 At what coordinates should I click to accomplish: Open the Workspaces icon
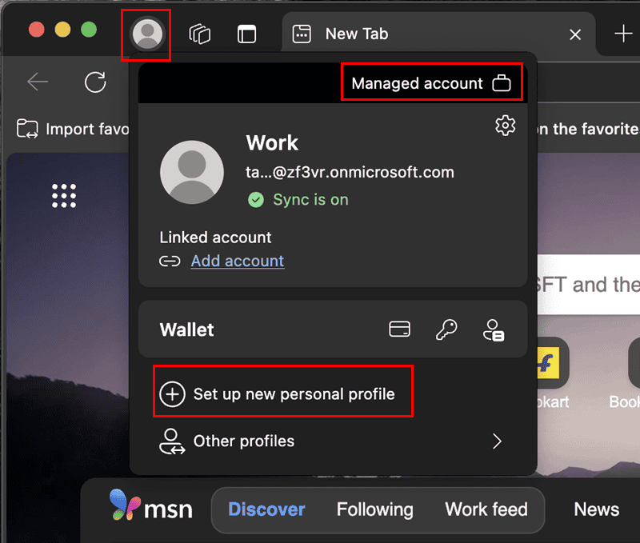[x=199, y=34]
